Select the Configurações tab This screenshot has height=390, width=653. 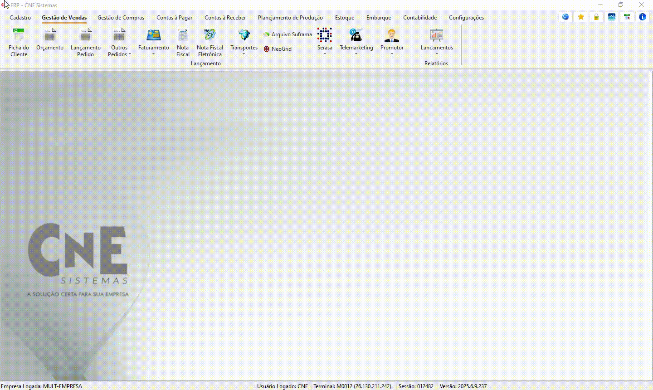[466, 18]
